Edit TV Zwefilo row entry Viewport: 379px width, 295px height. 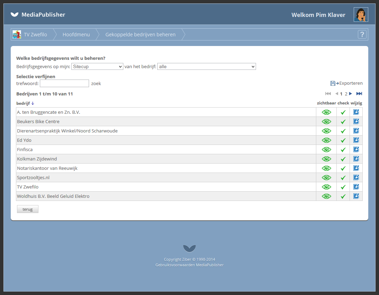(356, 187)
